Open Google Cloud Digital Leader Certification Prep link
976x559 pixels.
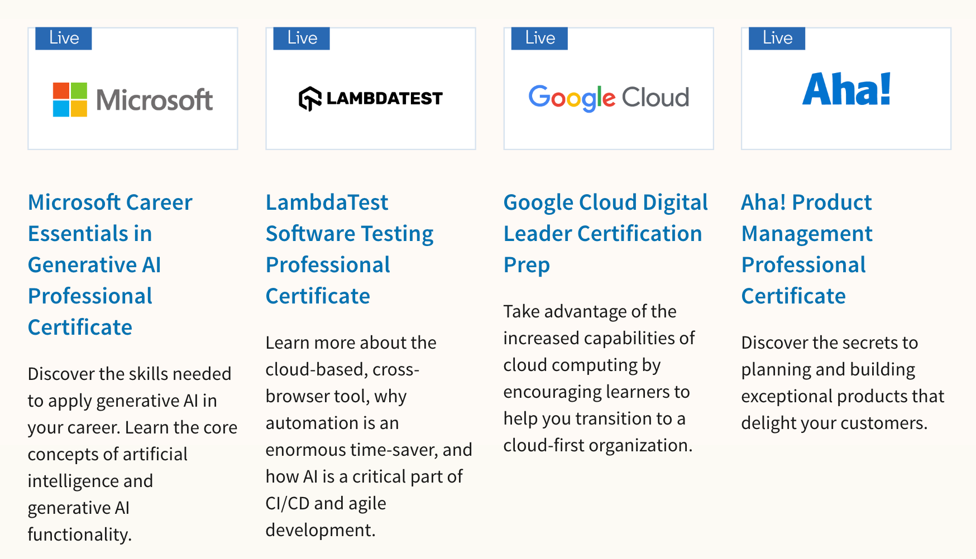(606, 234)
